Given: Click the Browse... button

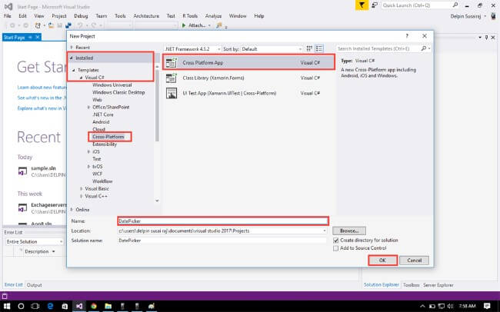Looking at the screenshot, I should 349,231.
